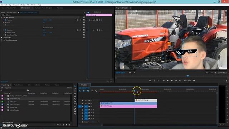The height and width of the screenshot is (129, 229).
Task: Click the Add Marker icon in the timeline
Action: point(92,91)
